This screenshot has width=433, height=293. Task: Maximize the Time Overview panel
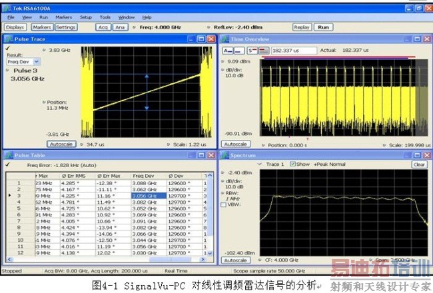[x=417, y=39]
